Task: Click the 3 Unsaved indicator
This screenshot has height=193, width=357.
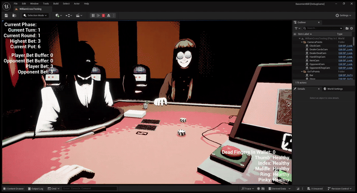Action: tap(315, 189)
